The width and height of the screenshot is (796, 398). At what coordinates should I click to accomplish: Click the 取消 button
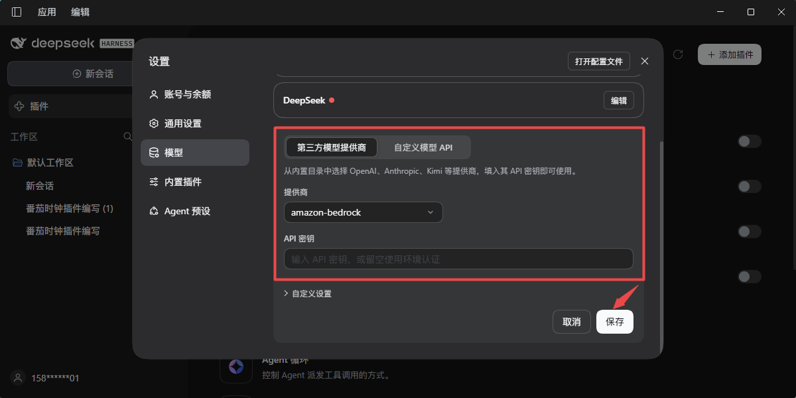click(x=572, y=322)
